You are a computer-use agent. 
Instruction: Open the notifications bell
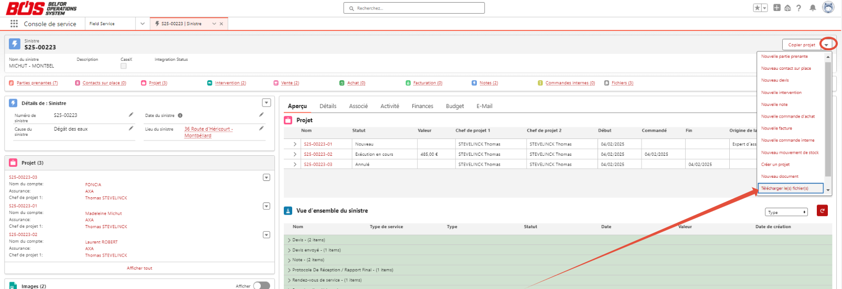tap(813, 8)
